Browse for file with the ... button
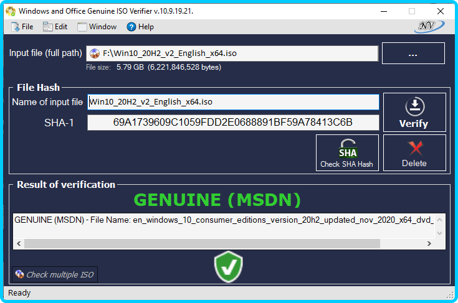Screen dimensions: 458x303 coord(413,54)
